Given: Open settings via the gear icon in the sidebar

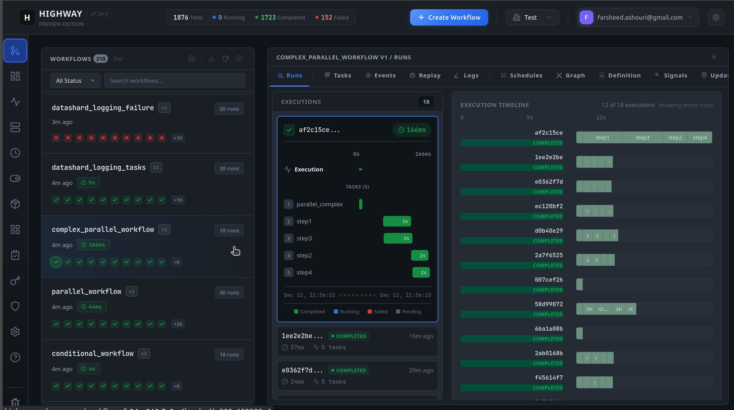Looking at the screenshot, I should tap(15, 332).
